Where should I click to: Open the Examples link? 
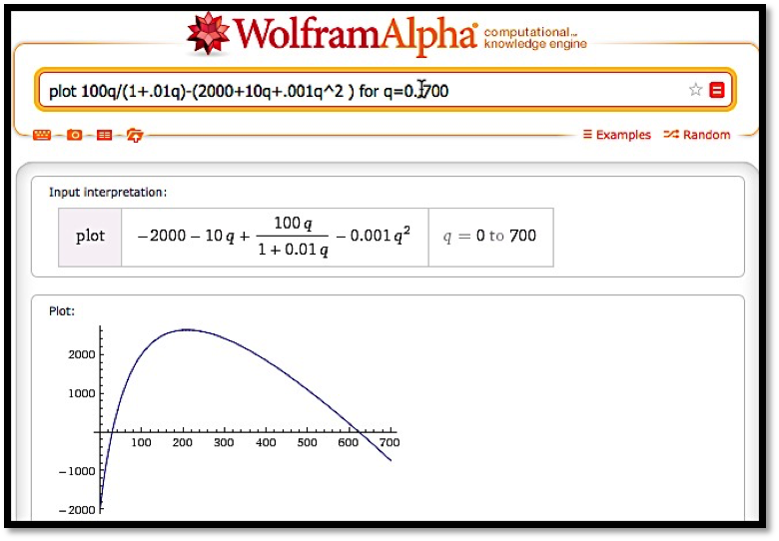click(x=616, y=135)
